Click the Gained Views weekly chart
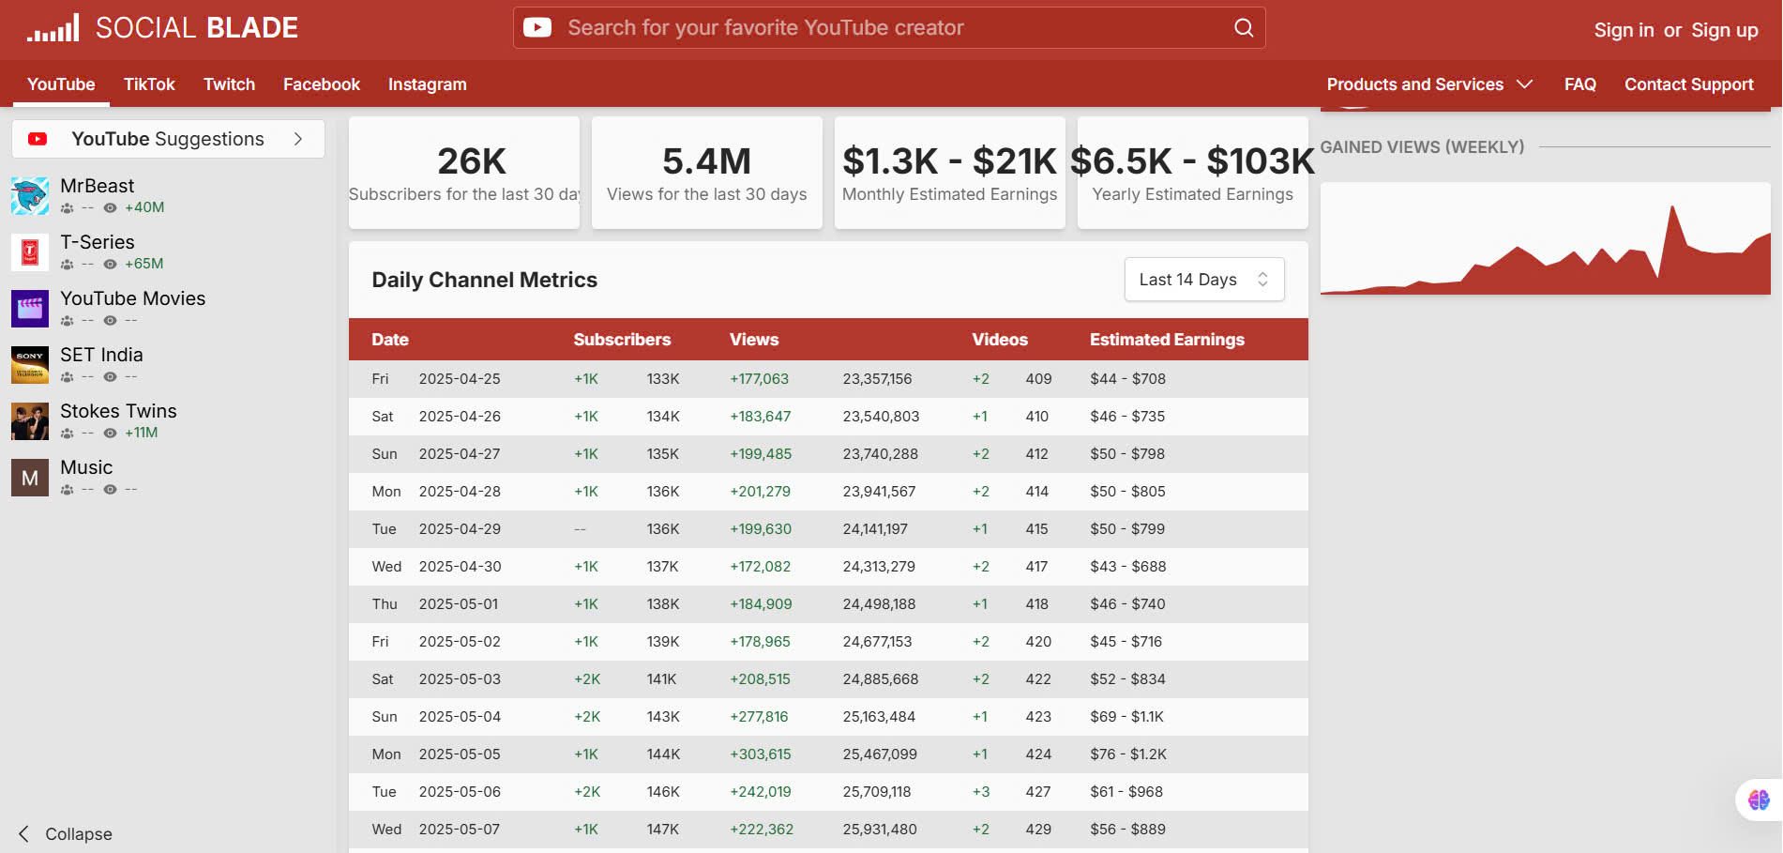 coord(1546,238)
